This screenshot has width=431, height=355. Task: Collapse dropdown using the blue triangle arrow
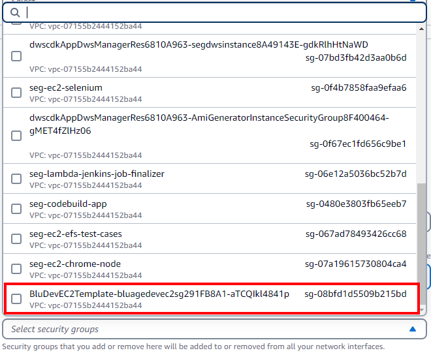coord(413,330)
